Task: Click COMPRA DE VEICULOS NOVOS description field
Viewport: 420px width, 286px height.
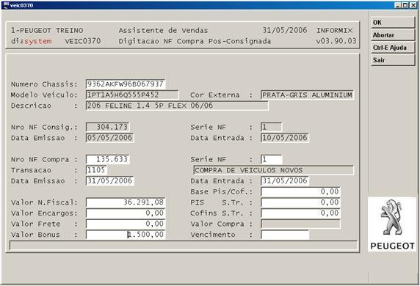Action: (x=273, y=170)
